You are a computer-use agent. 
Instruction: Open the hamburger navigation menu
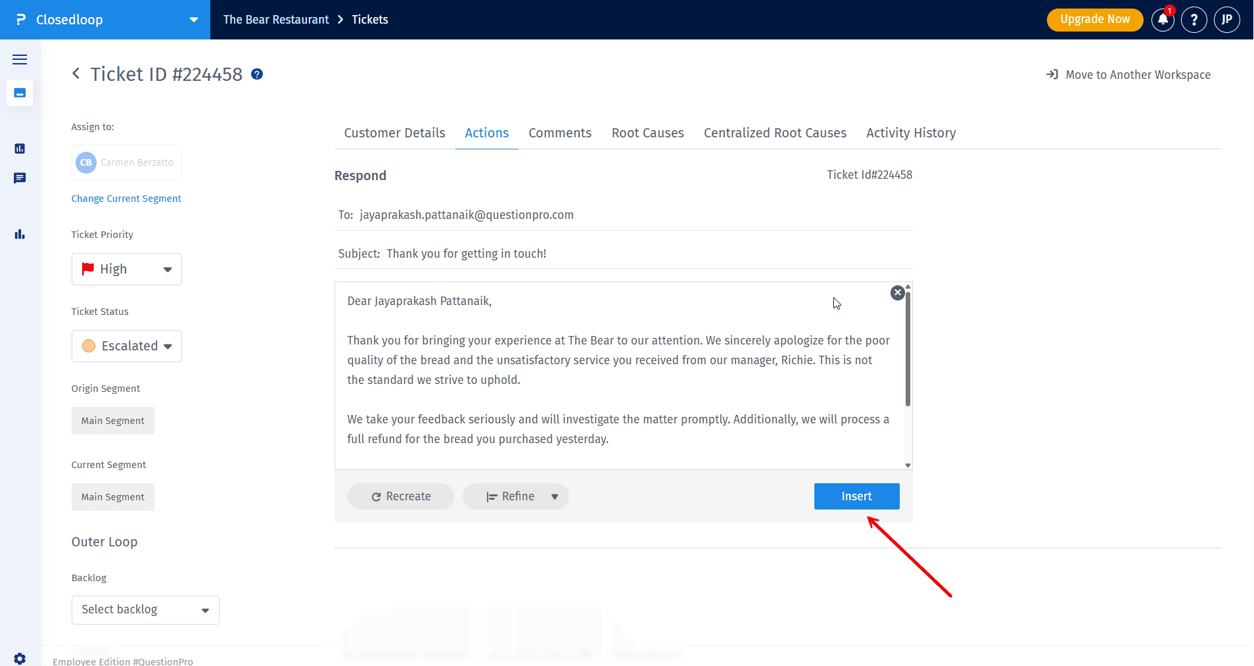[x=20, y=59]
